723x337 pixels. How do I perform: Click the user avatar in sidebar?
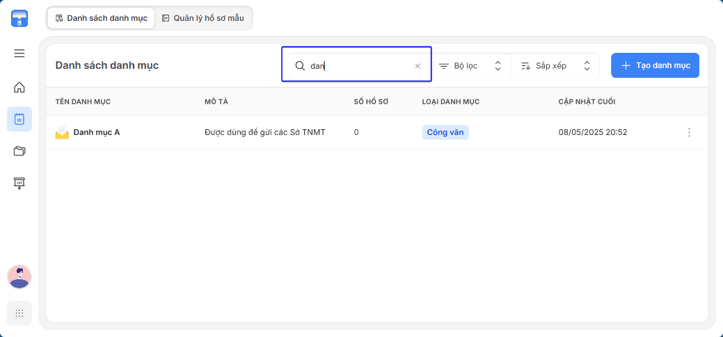click(x=19, y=277)
